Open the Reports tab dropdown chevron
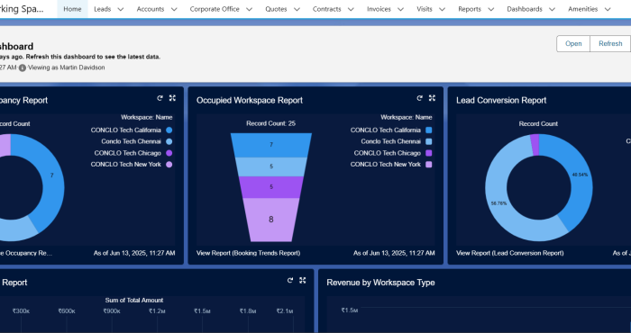This screenshot has width=631, height=333. (x=490, y=9)
